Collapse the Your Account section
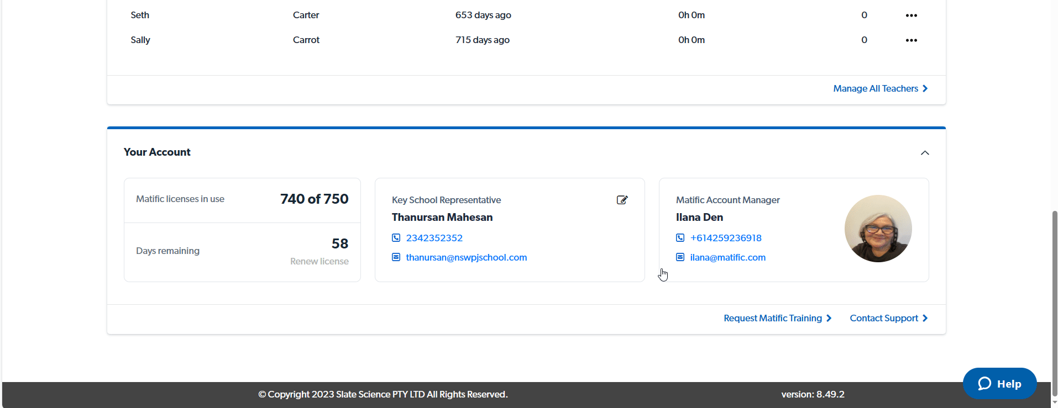The width and height of the screenshot is (1058, 408). click(x=924, y=153)
